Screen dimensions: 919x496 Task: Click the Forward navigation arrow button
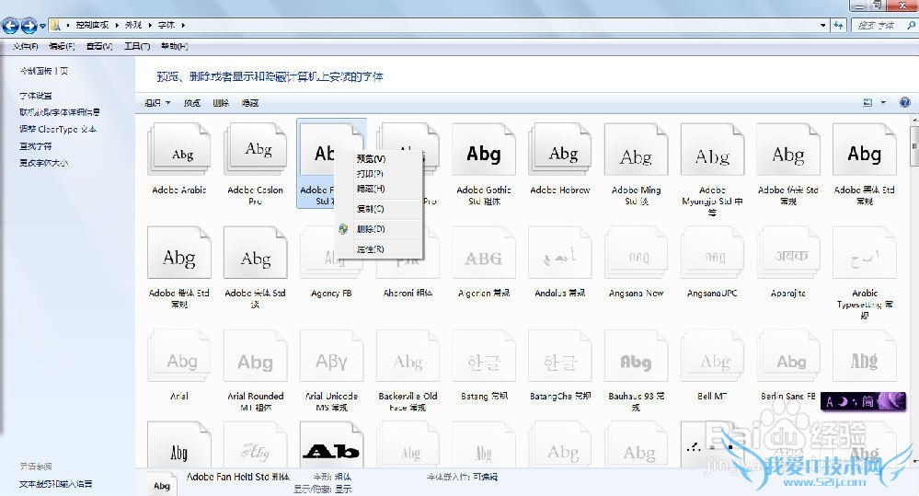click(x=29, y=26)
